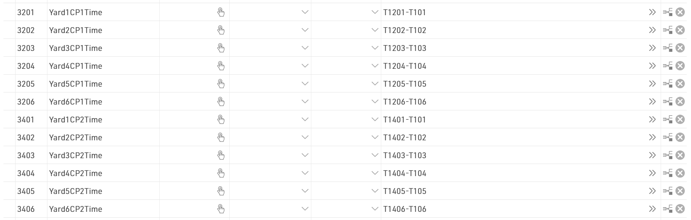Open the second dropdown in the Yard6CP2Time row
The image size is (691, 220).
coord(375,209)
